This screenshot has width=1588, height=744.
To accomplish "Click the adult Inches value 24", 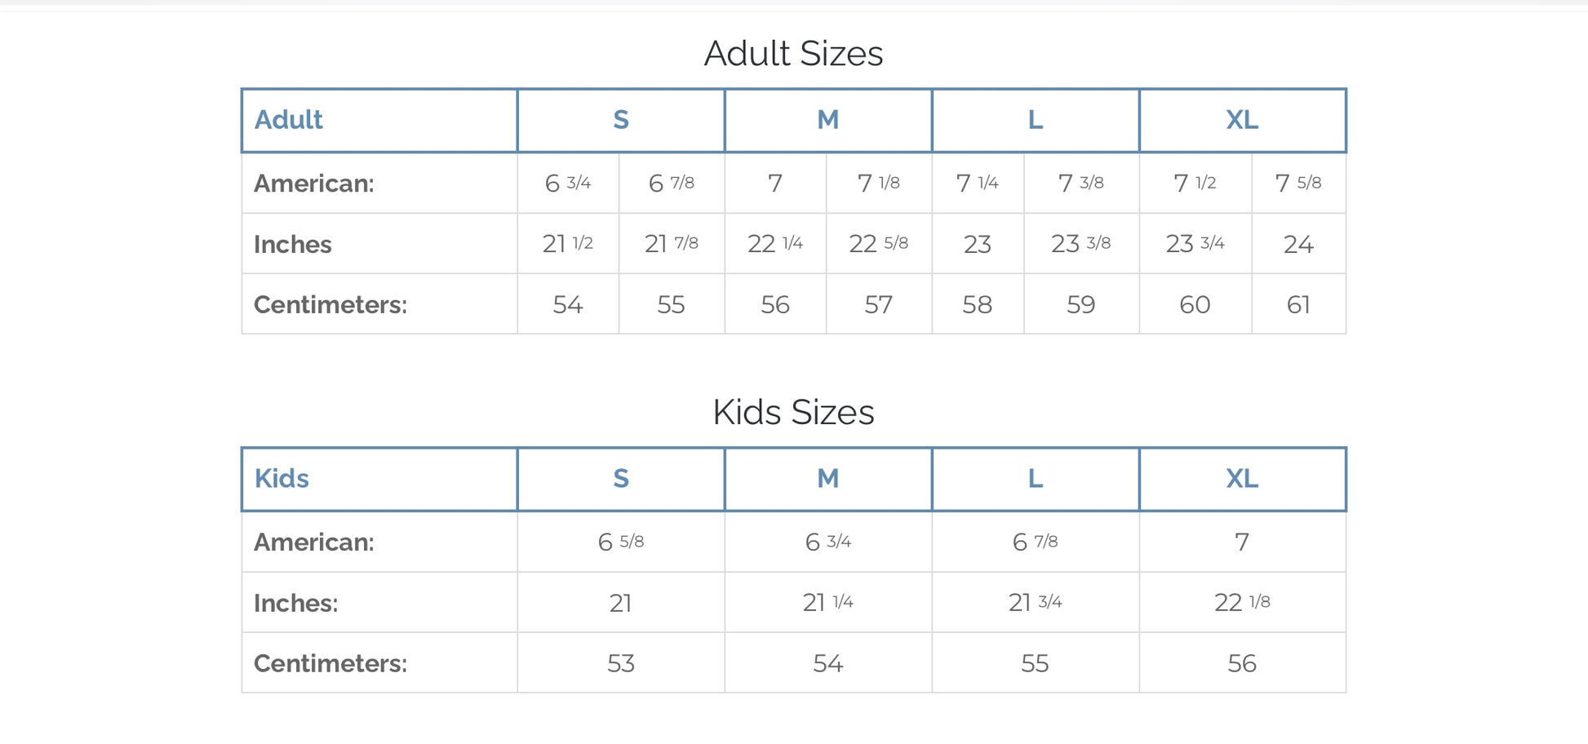I will pos(1297,244).
